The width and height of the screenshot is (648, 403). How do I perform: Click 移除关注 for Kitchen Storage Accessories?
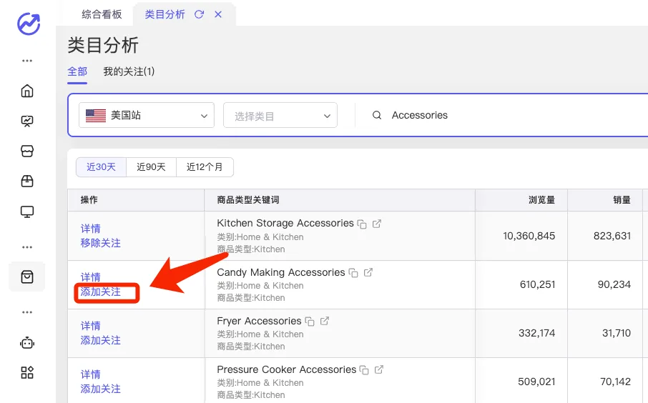click(100, 243)
